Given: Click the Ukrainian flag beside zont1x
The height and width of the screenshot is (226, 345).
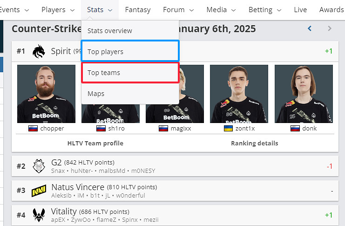Looking at the screenshot, I should pos(229,128).
